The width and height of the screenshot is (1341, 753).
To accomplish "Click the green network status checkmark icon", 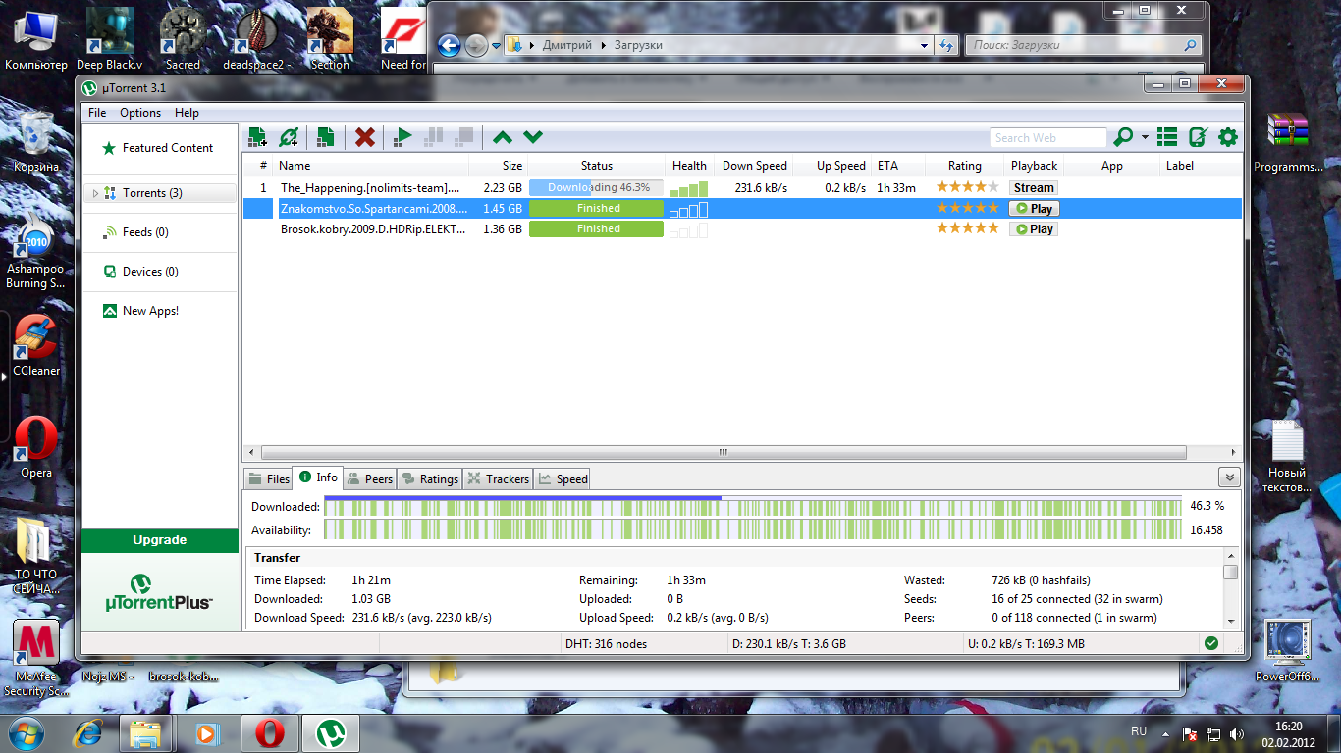I will (x=1211, y=643).
